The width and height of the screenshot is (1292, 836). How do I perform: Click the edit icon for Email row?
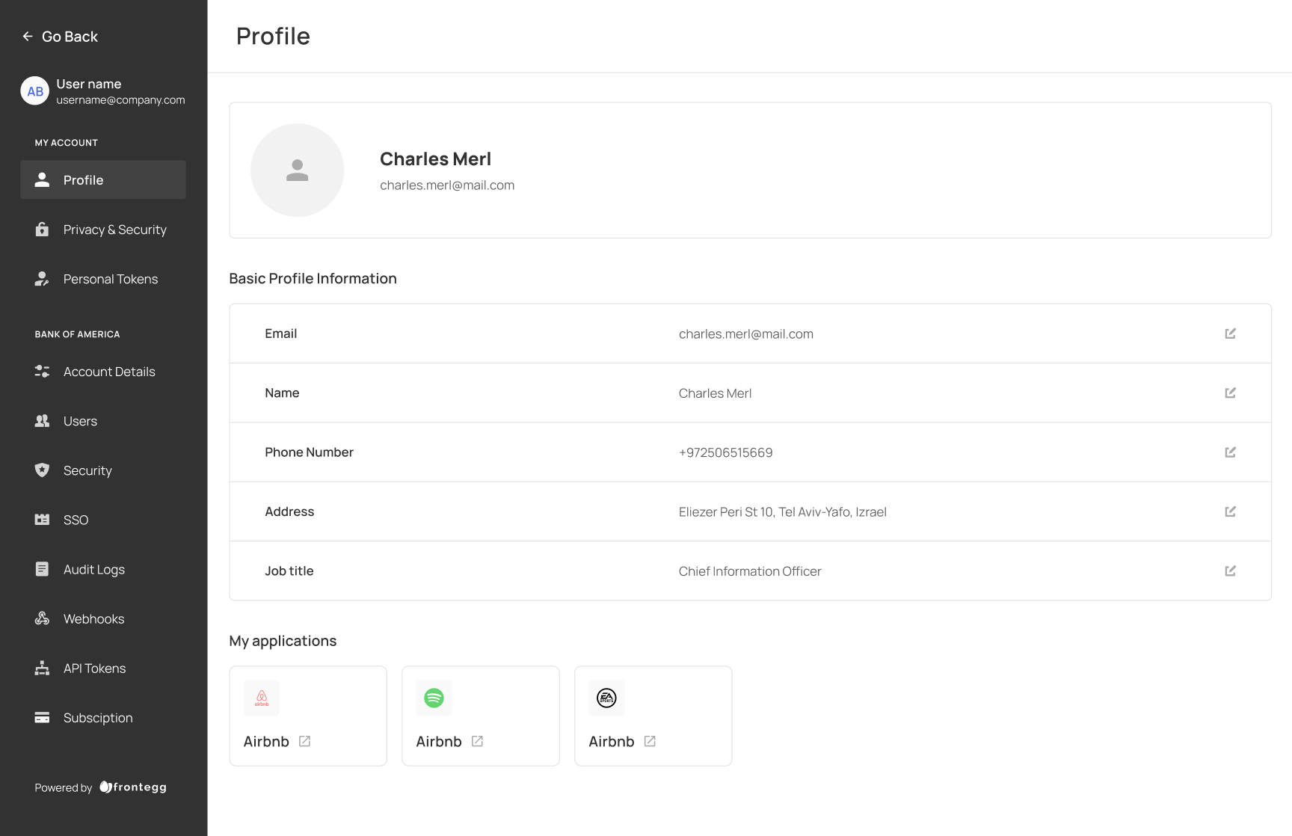pos(1230,334)
